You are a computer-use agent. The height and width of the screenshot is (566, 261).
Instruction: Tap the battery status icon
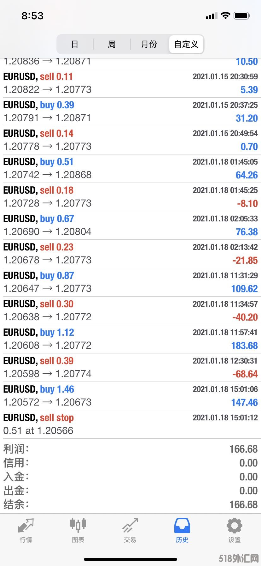tap(242, 15)
